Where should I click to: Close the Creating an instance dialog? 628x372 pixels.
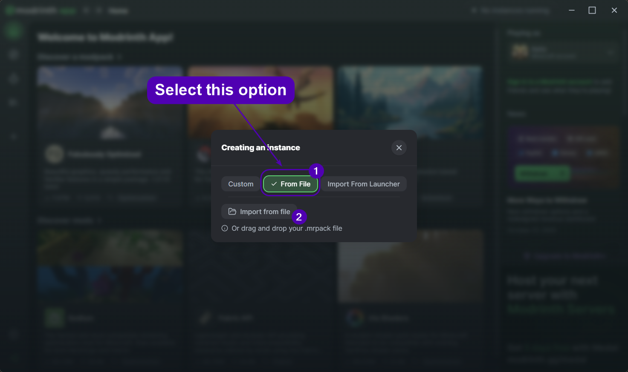click(x=399, y=148)
